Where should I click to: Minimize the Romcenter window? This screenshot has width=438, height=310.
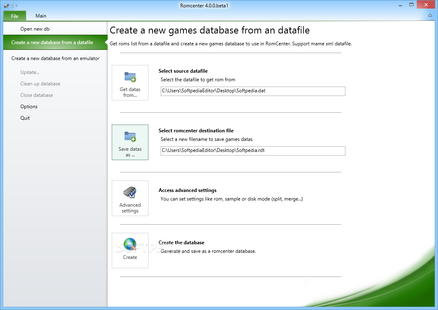click(x=400, y=5)
